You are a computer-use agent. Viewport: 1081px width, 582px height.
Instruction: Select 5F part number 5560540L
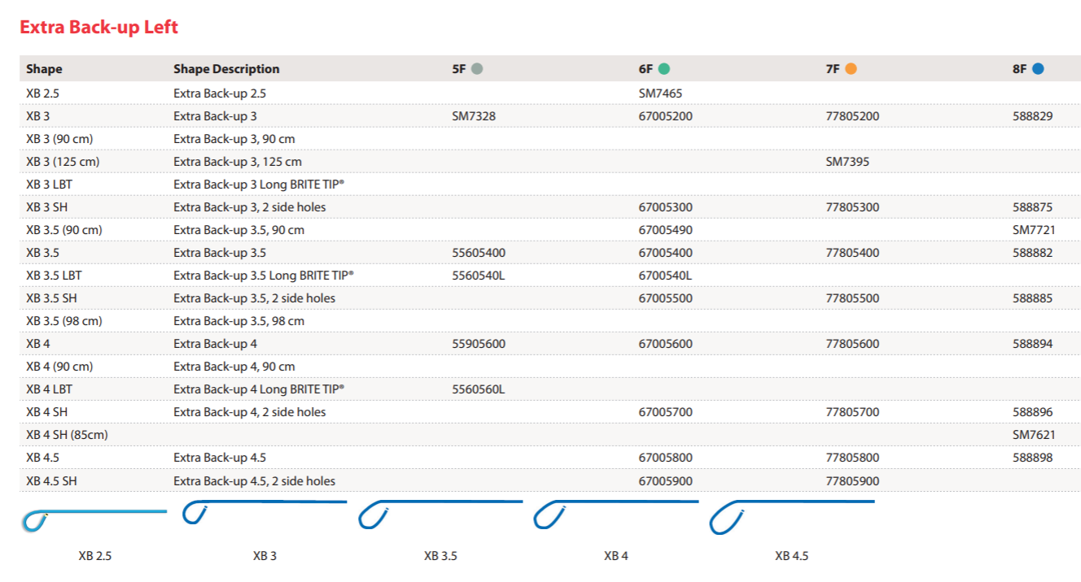[479, 276]
